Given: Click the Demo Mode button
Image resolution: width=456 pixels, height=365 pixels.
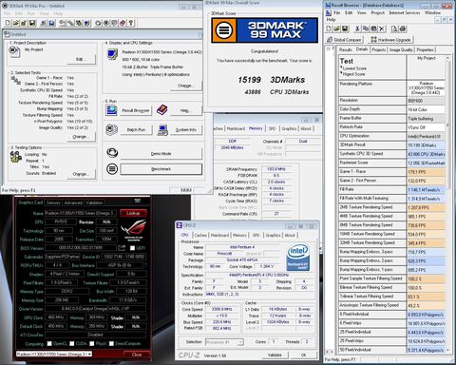Looking at the screenshot, I should pyautogui.click(x=161, y=154).
